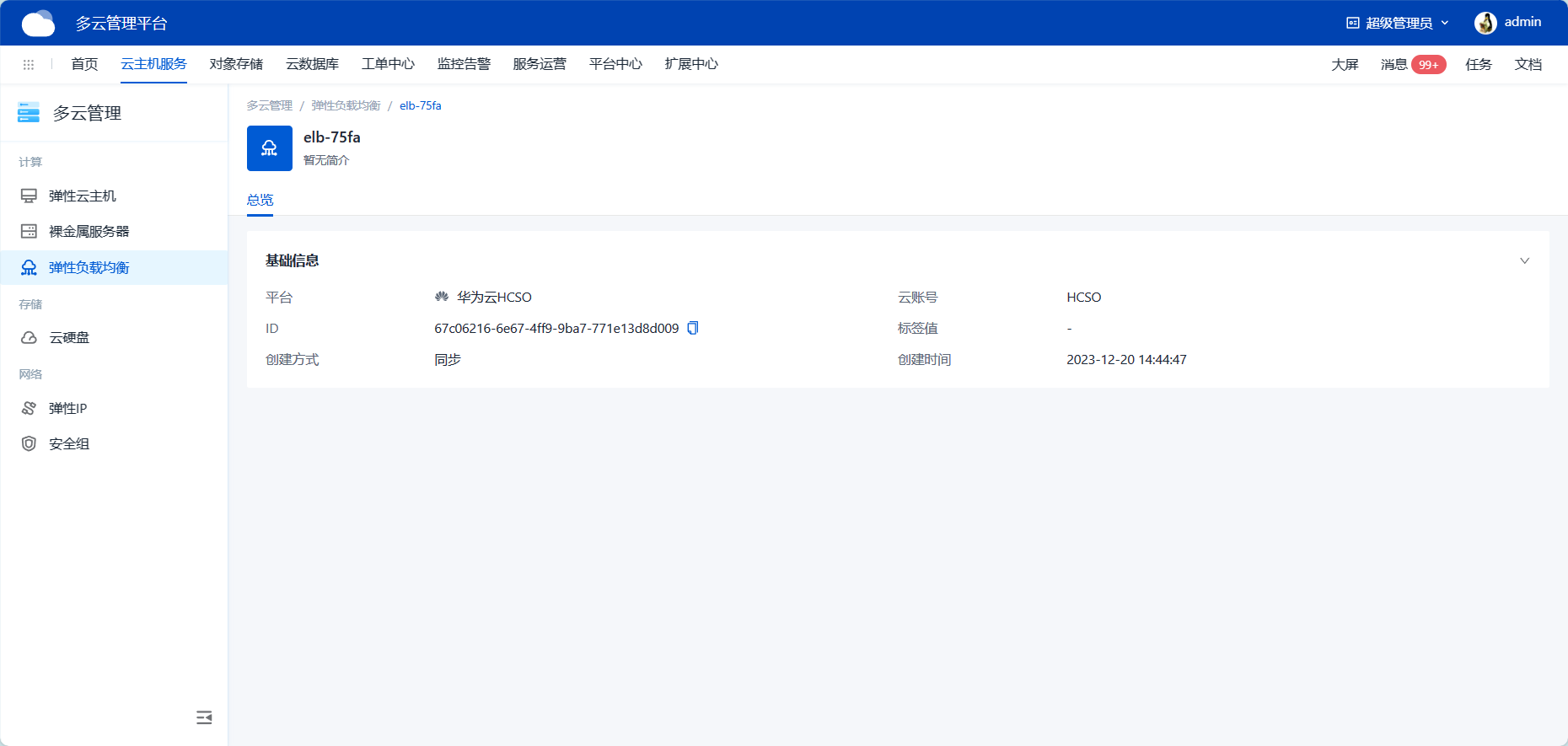Open 监控告警 in the navigation
1568x746 pixels.
pyautogui.click(x=464, y=64)
